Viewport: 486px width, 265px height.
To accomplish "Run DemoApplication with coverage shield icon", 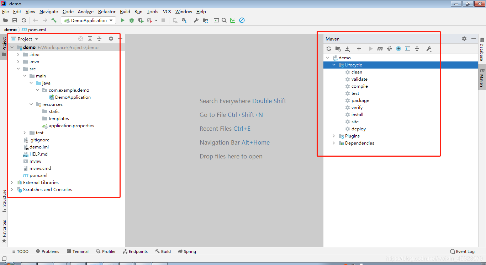I will [x=141, y=20].
